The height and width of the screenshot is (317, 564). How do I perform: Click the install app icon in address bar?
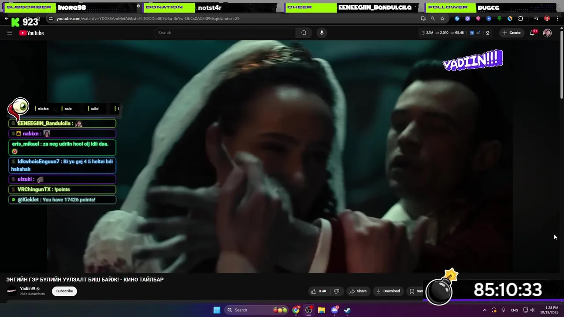[423, 18]
